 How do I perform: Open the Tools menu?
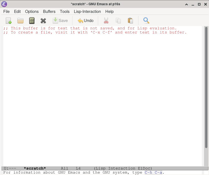pyautogui.click(x=65, y=12)
